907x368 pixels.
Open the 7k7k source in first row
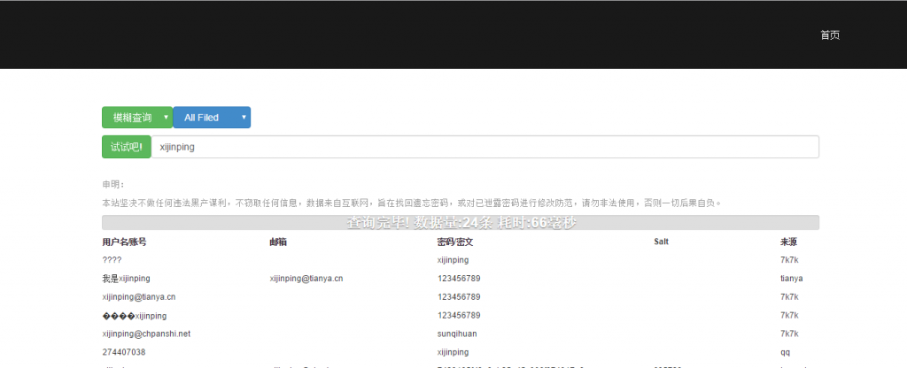789,260
